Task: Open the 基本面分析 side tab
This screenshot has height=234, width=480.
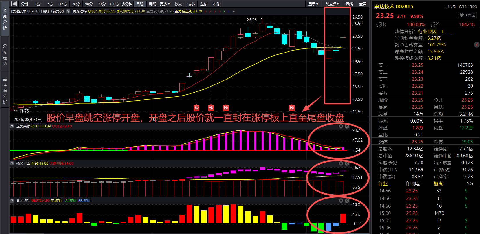Action: pos(5,91)
